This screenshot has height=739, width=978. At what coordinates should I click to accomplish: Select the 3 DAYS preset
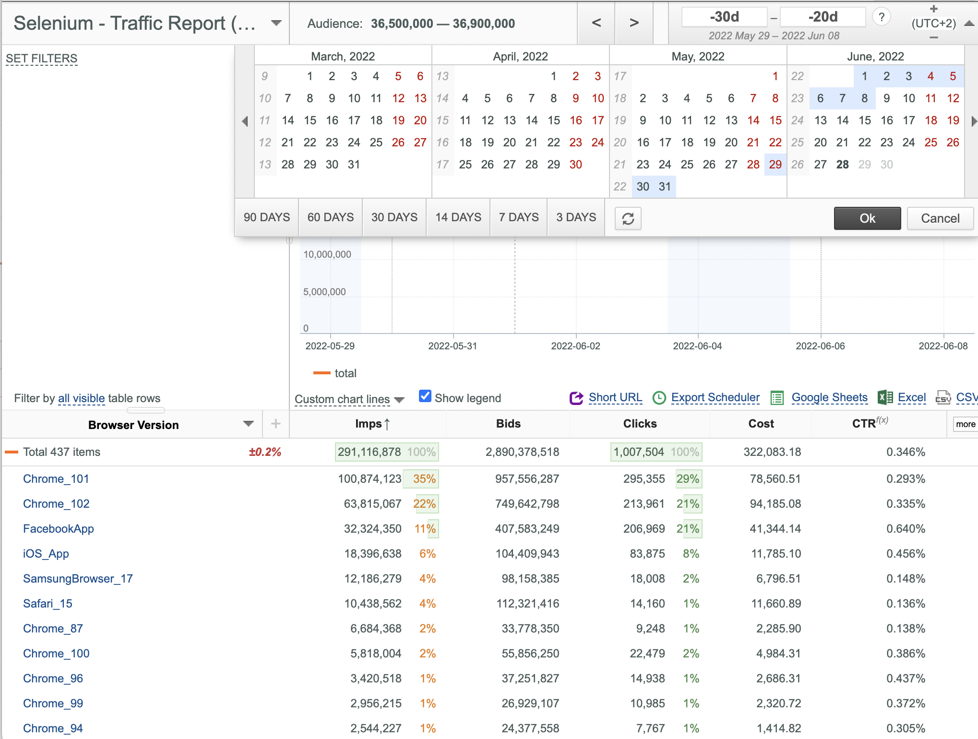576,217
